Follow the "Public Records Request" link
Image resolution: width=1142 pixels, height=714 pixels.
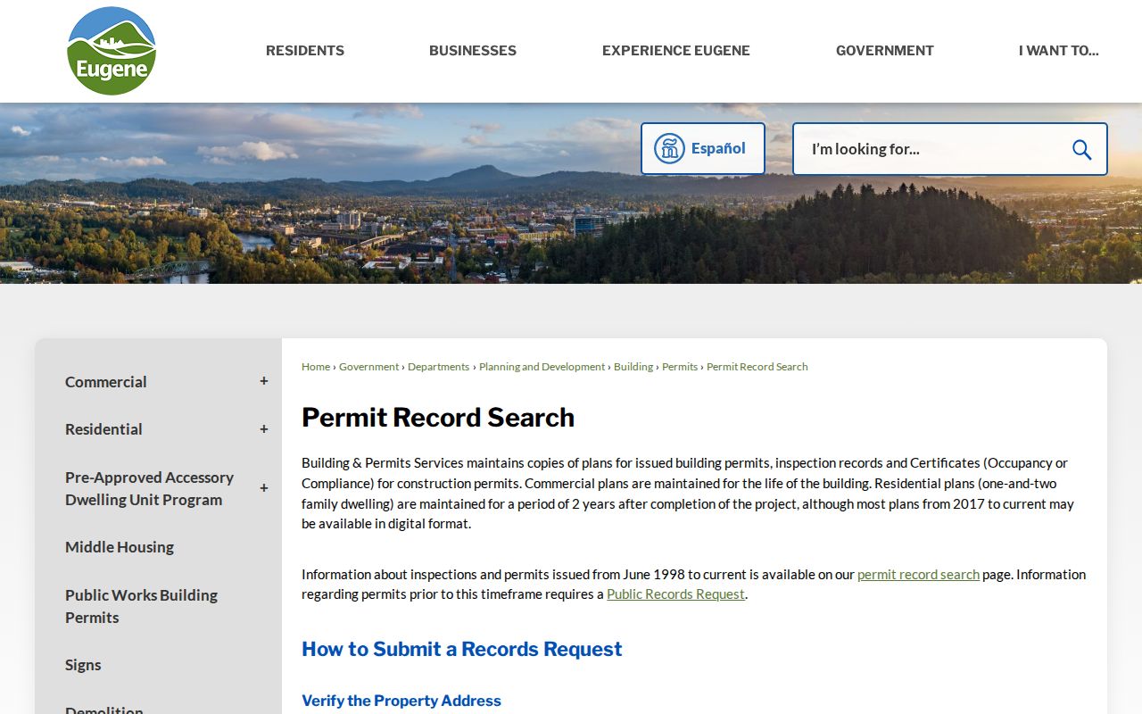coord(675,594)
